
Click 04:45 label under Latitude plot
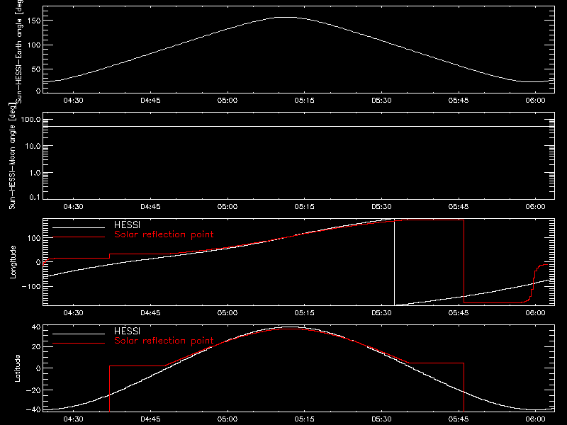tap(150, 419)
